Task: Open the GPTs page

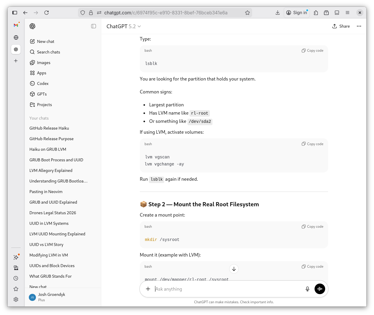Action: coord(42,94)
